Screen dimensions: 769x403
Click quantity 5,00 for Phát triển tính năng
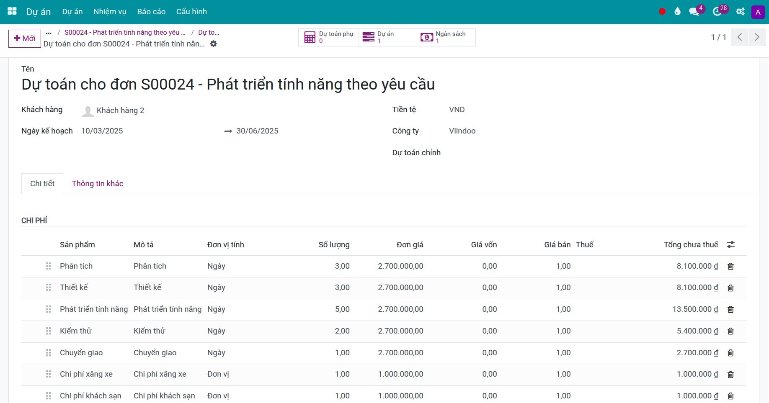(x=342, y=309)
